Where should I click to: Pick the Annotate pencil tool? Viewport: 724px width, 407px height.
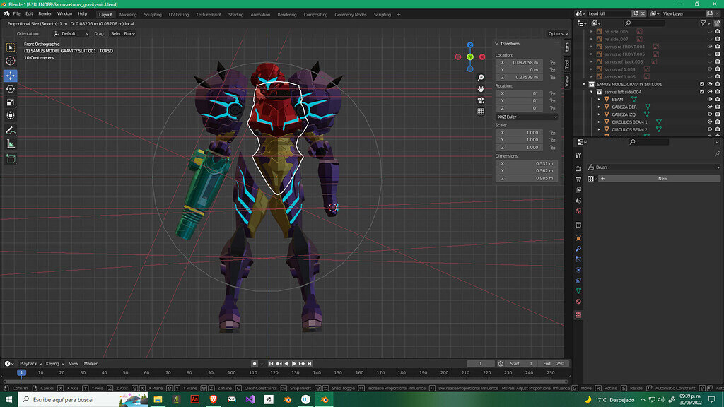click(x=11, y=131)
